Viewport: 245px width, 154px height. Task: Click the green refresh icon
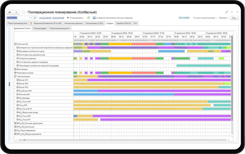pyautogui.click(x=89, y=18)
